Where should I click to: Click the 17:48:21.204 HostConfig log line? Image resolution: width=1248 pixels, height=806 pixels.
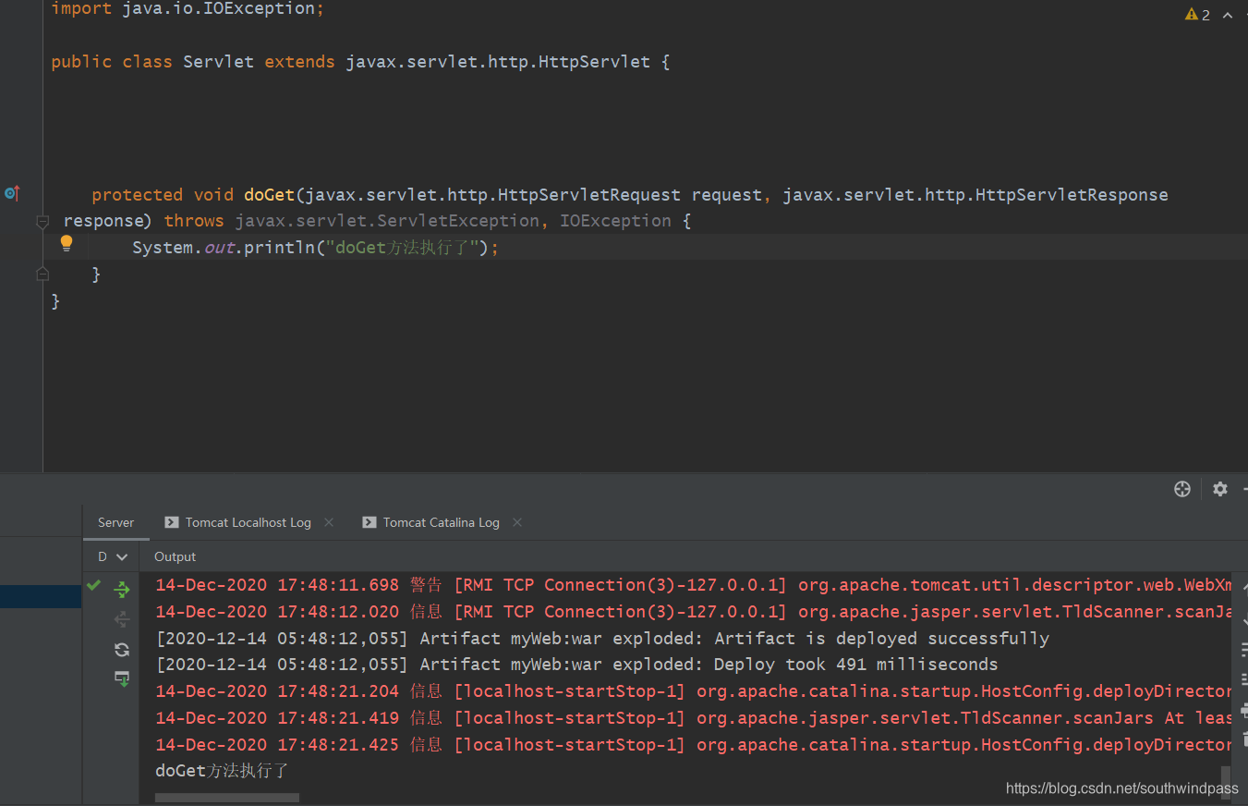693,691
